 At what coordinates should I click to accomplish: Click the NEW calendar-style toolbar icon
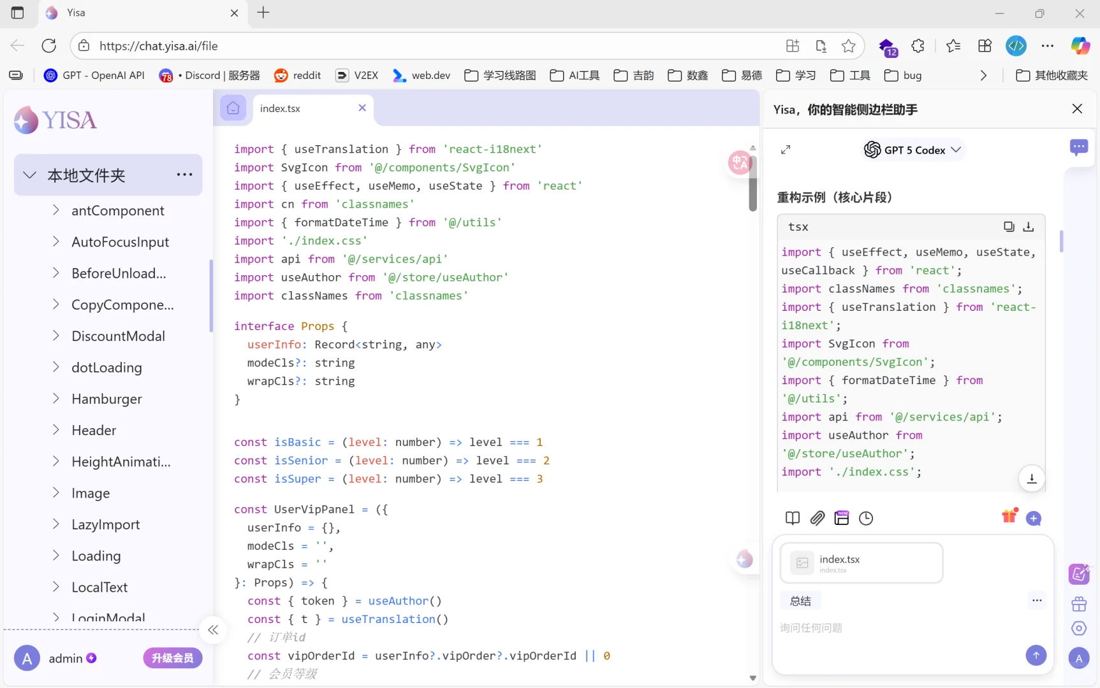(x=842, y=517)
